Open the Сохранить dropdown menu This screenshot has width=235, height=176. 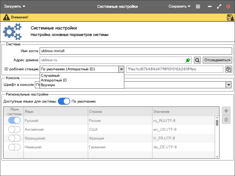(179, 6)
